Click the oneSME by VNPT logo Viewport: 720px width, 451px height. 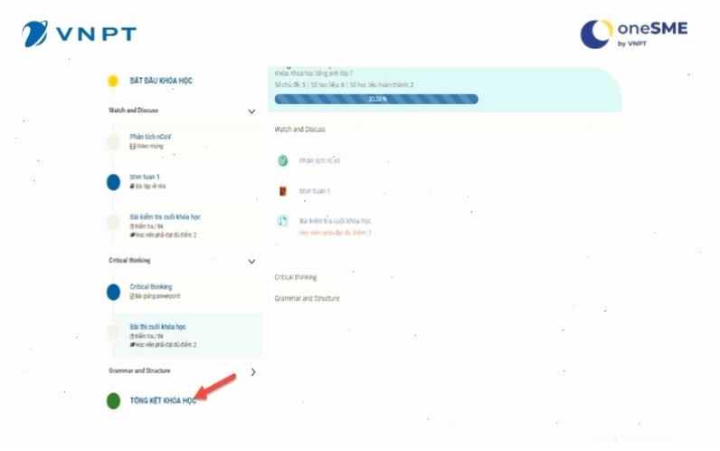click(634, 34)
